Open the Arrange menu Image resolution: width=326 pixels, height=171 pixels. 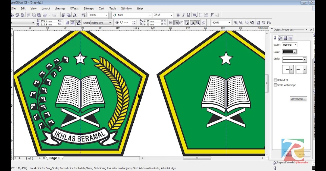pyautogui.click(x=60, y=8)
